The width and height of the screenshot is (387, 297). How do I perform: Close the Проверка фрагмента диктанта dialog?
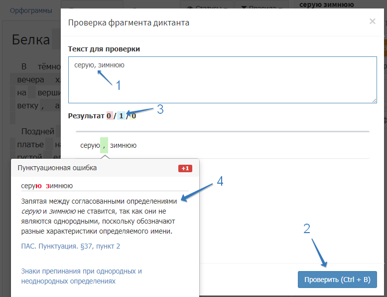pyautogui.click(x=372, y=21)
